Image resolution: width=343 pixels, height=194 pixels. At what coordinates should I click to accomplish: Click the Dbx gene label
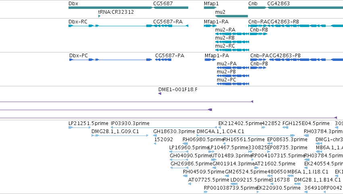tap(73, 4)
